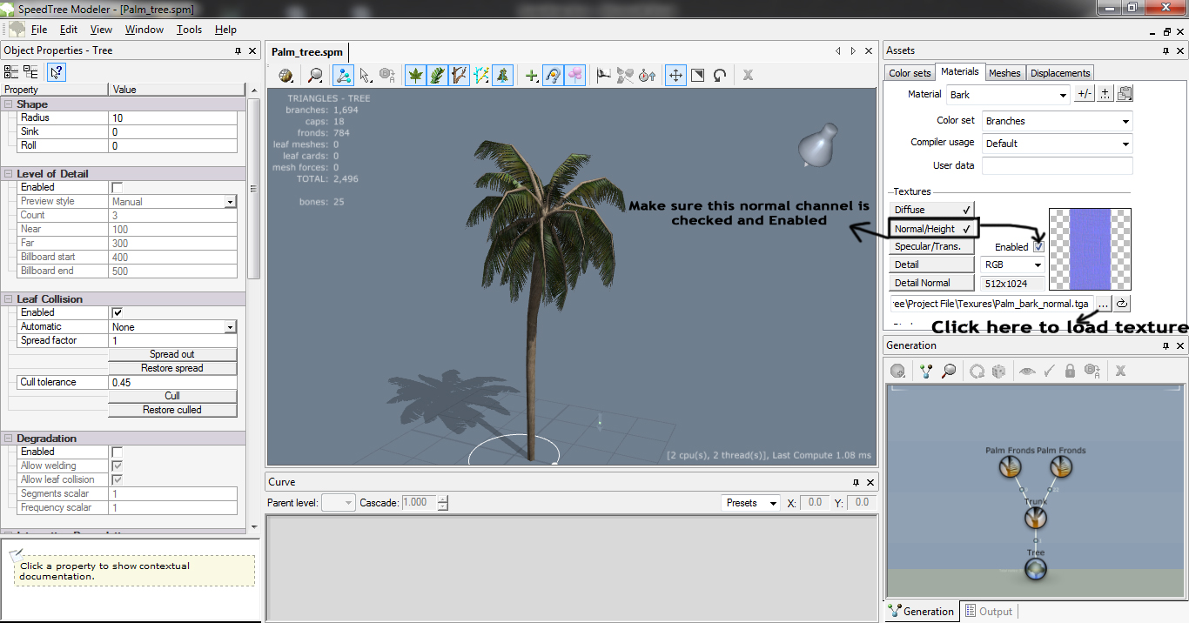This screenshot has height=623, width=1189.
Task: Click the Diffuse texture button
Action: pyautogui.click(x=932, y=210)
